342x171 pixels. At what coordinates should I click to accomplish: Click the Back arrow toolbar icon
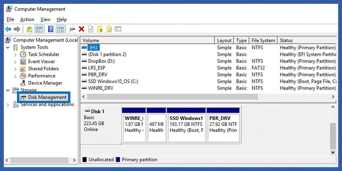tap(8, 29)
